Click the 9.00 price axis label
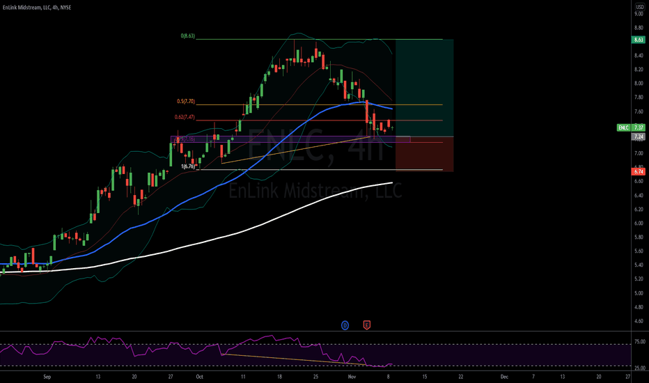Viewport: 649px width, 383px height. click(639, 14)
